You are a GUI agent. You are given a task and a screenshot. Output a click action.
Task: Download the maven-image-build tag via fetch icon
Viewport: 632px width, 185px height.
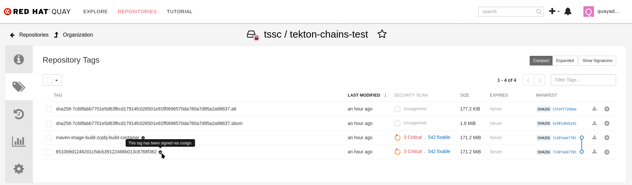click(594, 138)
